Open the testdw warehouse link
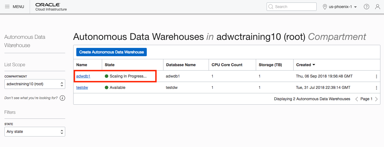 [82, 87]
